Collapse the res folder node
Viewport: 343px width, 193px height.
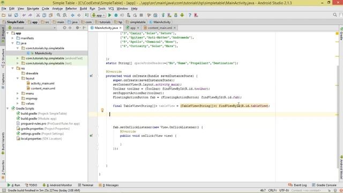pos(13,68)
